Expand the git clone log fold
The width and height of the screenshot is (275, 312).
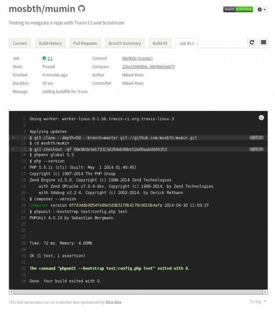pos(13,138)
